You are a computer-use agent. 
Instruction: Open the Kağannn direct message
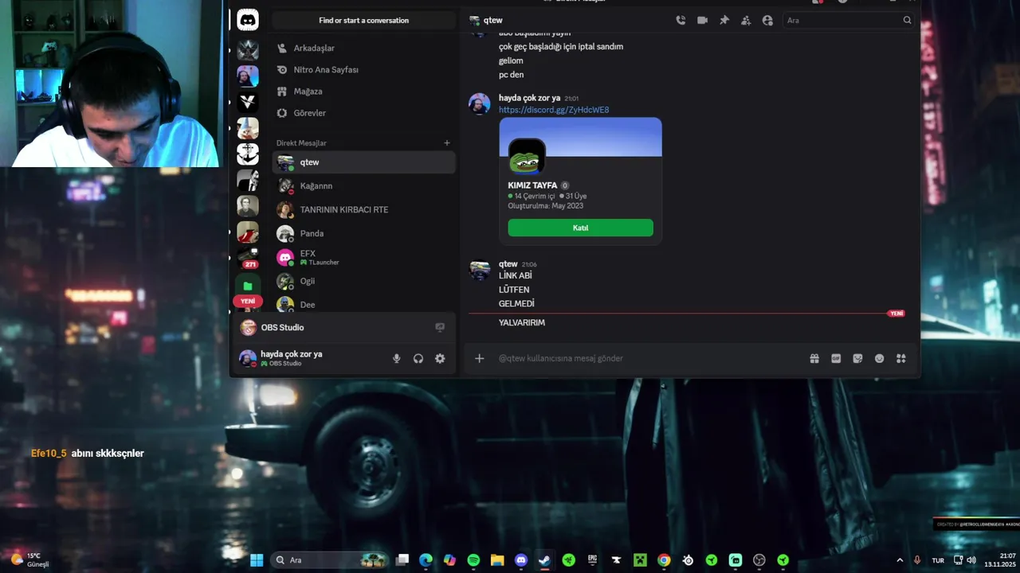[364, 186]
